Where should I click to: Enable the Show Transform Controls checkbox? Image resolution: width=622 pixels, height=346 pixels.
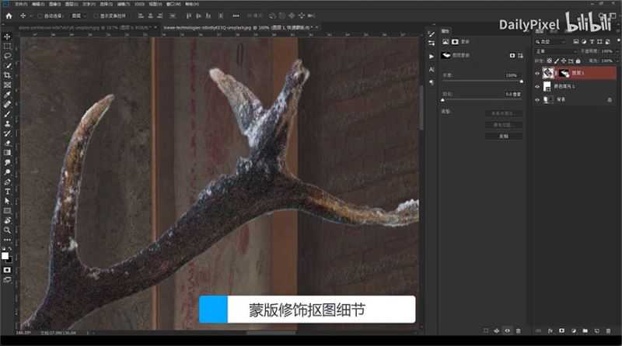pos(96,15)
